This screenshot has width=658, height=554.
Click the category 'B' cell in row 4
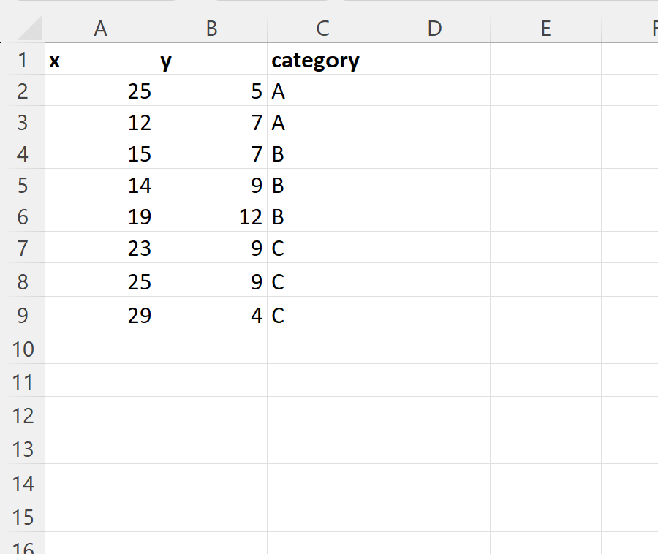(x=322, y=154)
